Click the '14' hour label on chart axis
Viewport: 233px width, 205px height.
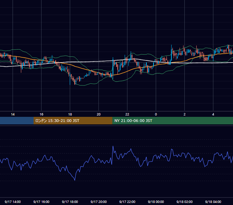13,114
